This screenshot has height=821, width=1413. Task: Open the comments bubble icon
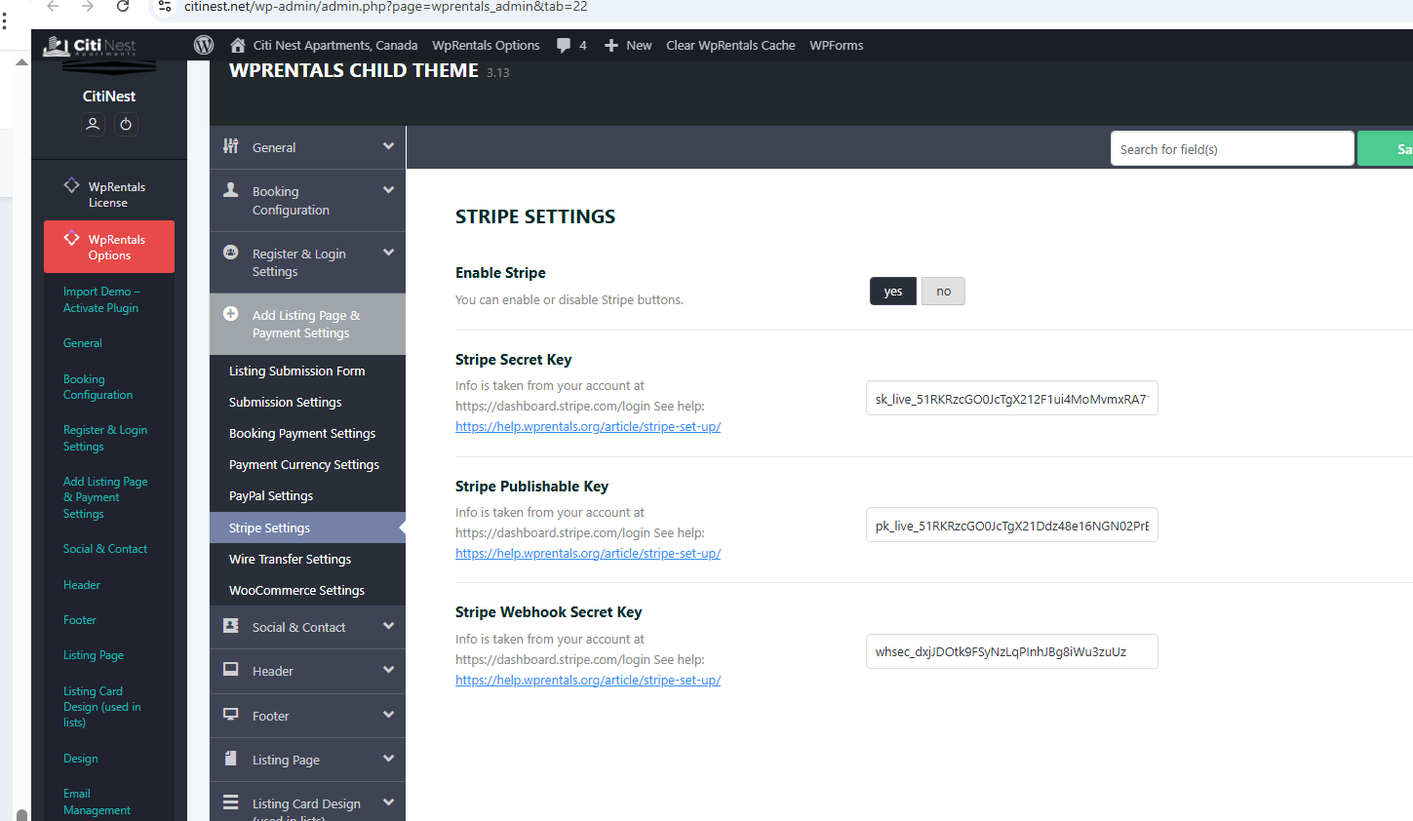[564, 45]
